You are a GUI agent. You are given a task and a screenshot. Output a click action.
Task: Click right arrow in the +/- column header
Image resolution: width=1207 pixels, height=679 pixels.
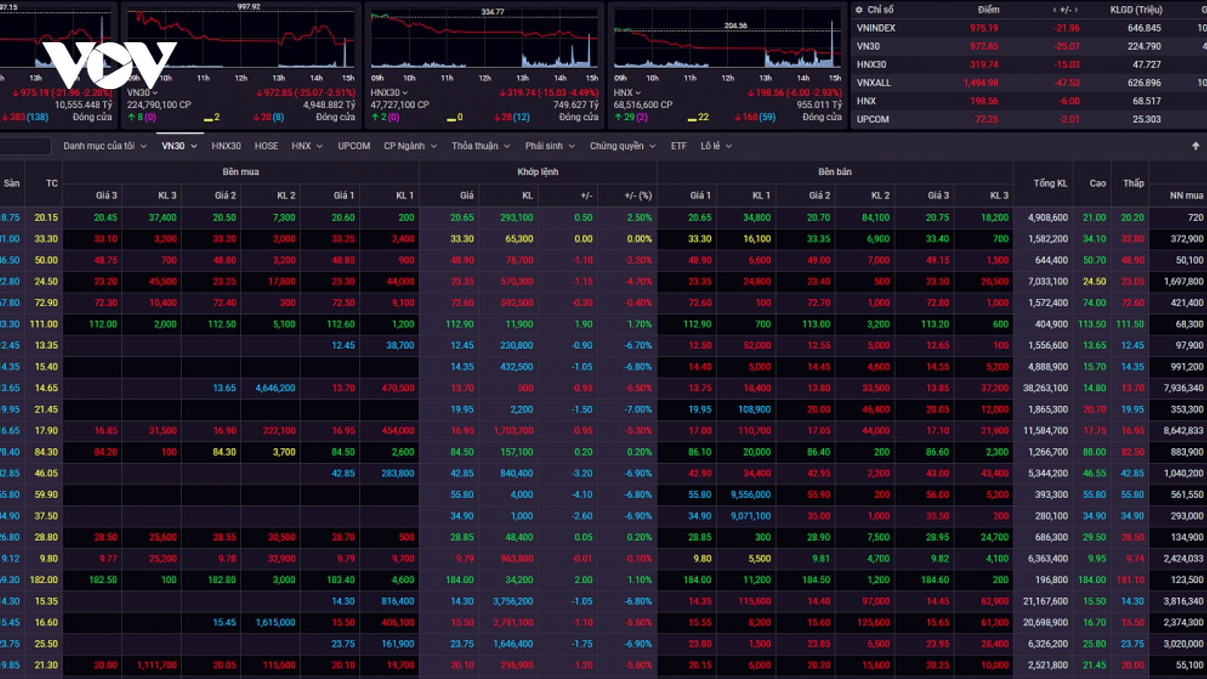pyautogui.click(x=1077, y=10)
